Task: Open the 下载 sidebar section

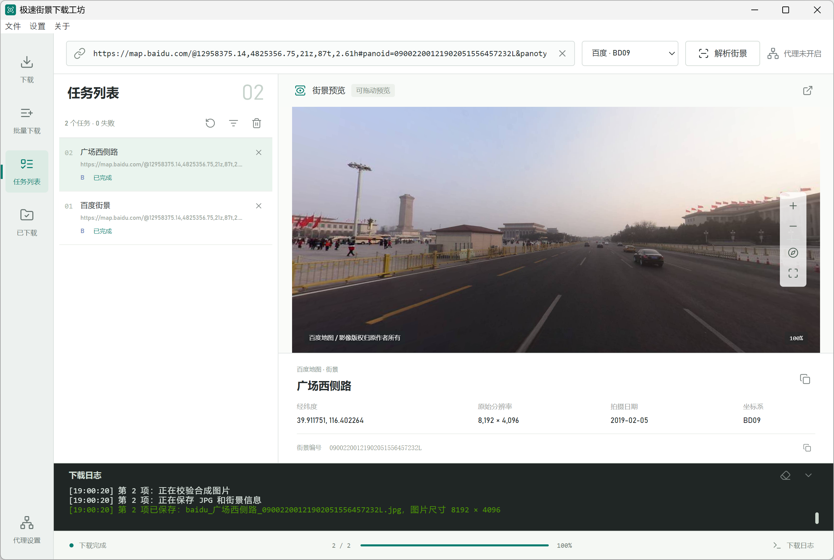Action: [27, 69]
